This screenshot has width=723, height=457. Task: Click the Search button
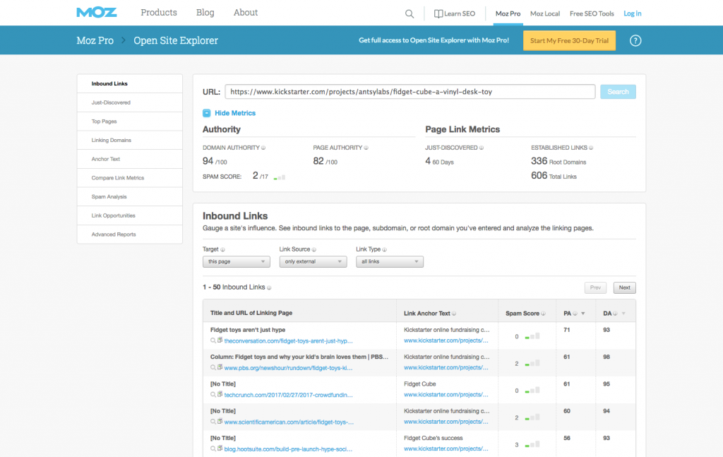[618, 92]
